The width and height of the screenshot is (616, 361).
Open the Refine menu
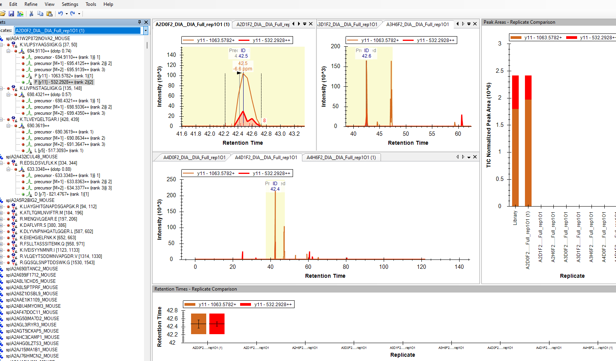[x=31, y=4]
